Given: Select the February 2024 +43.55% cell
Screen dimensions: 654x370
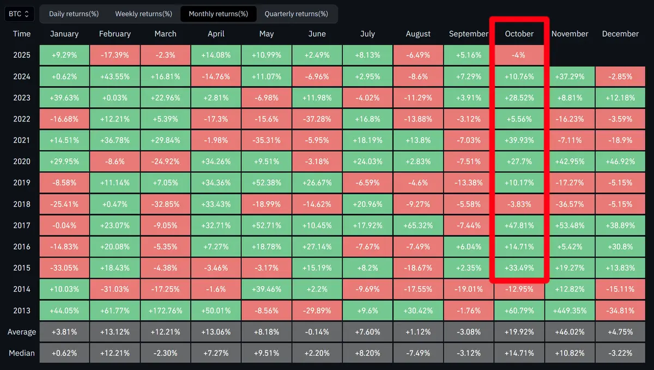Looking at the screenshot, I should point(114,77).
